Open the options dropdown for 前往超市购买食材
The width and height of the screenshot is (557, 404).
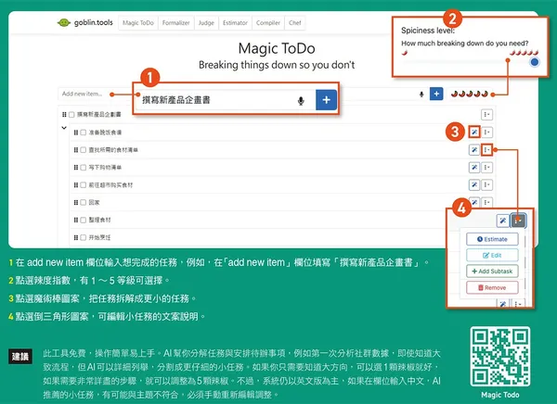[x=486, y=184]
